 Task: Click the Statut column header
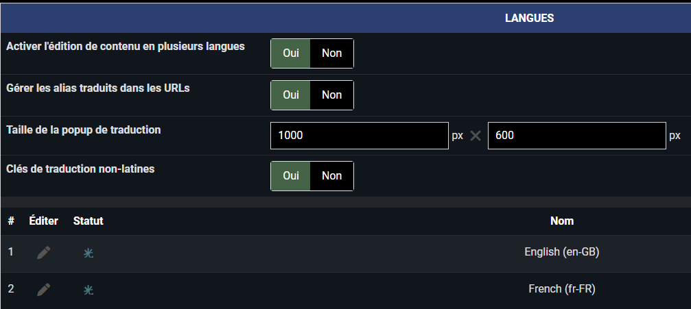(x=88, y=221)
